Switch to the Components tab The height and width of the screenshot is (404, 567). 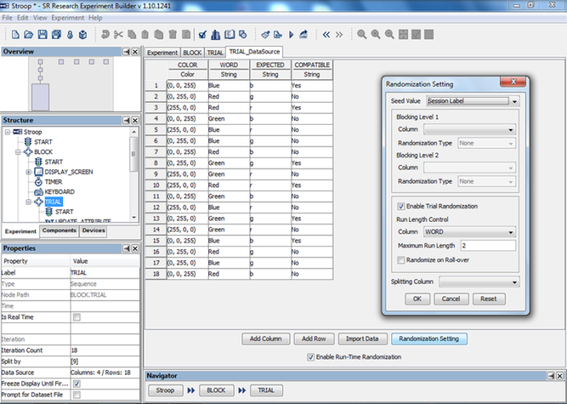(x=59, y=231)
